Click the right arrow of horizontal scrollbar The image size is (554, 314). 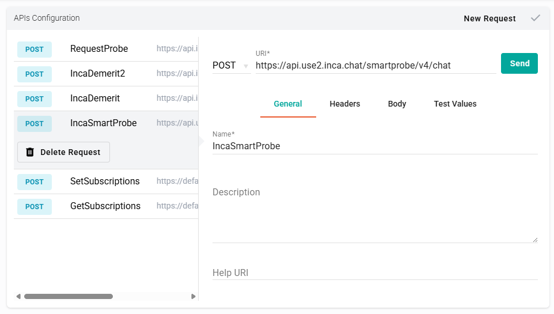[193, 296]
